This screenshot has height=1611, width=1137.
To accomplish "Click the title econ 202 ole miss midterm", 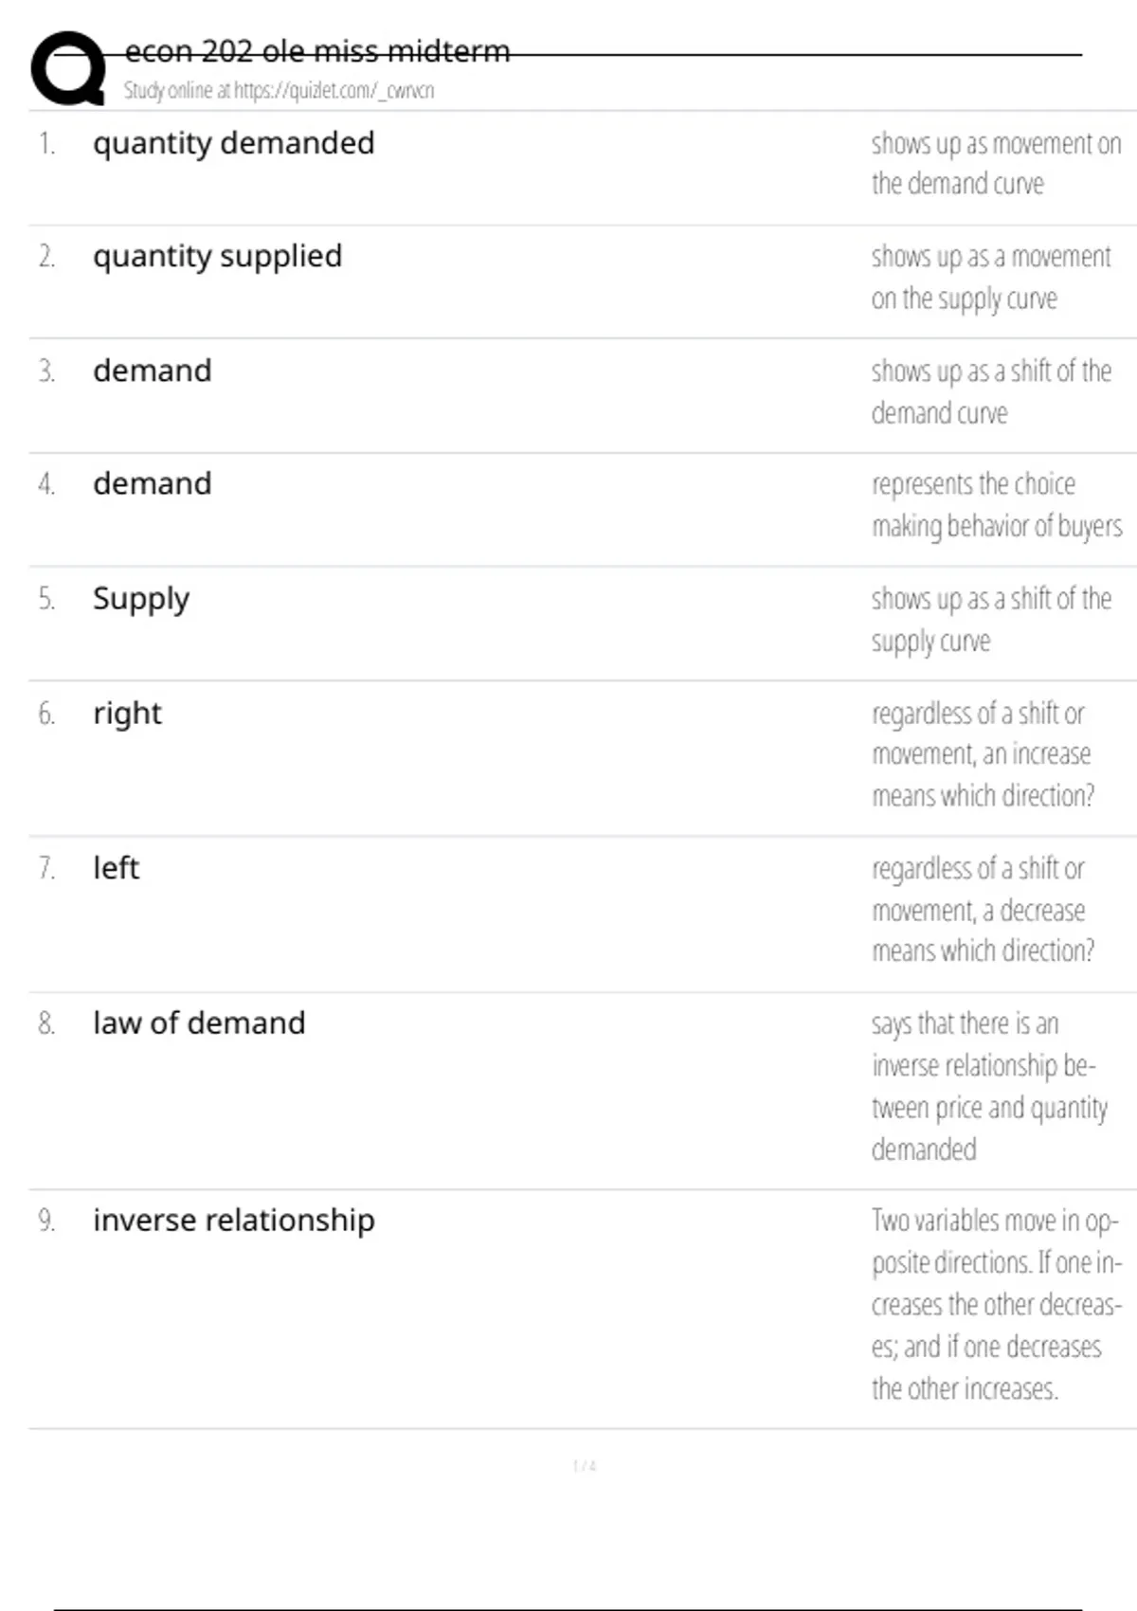I will [317, 50].
